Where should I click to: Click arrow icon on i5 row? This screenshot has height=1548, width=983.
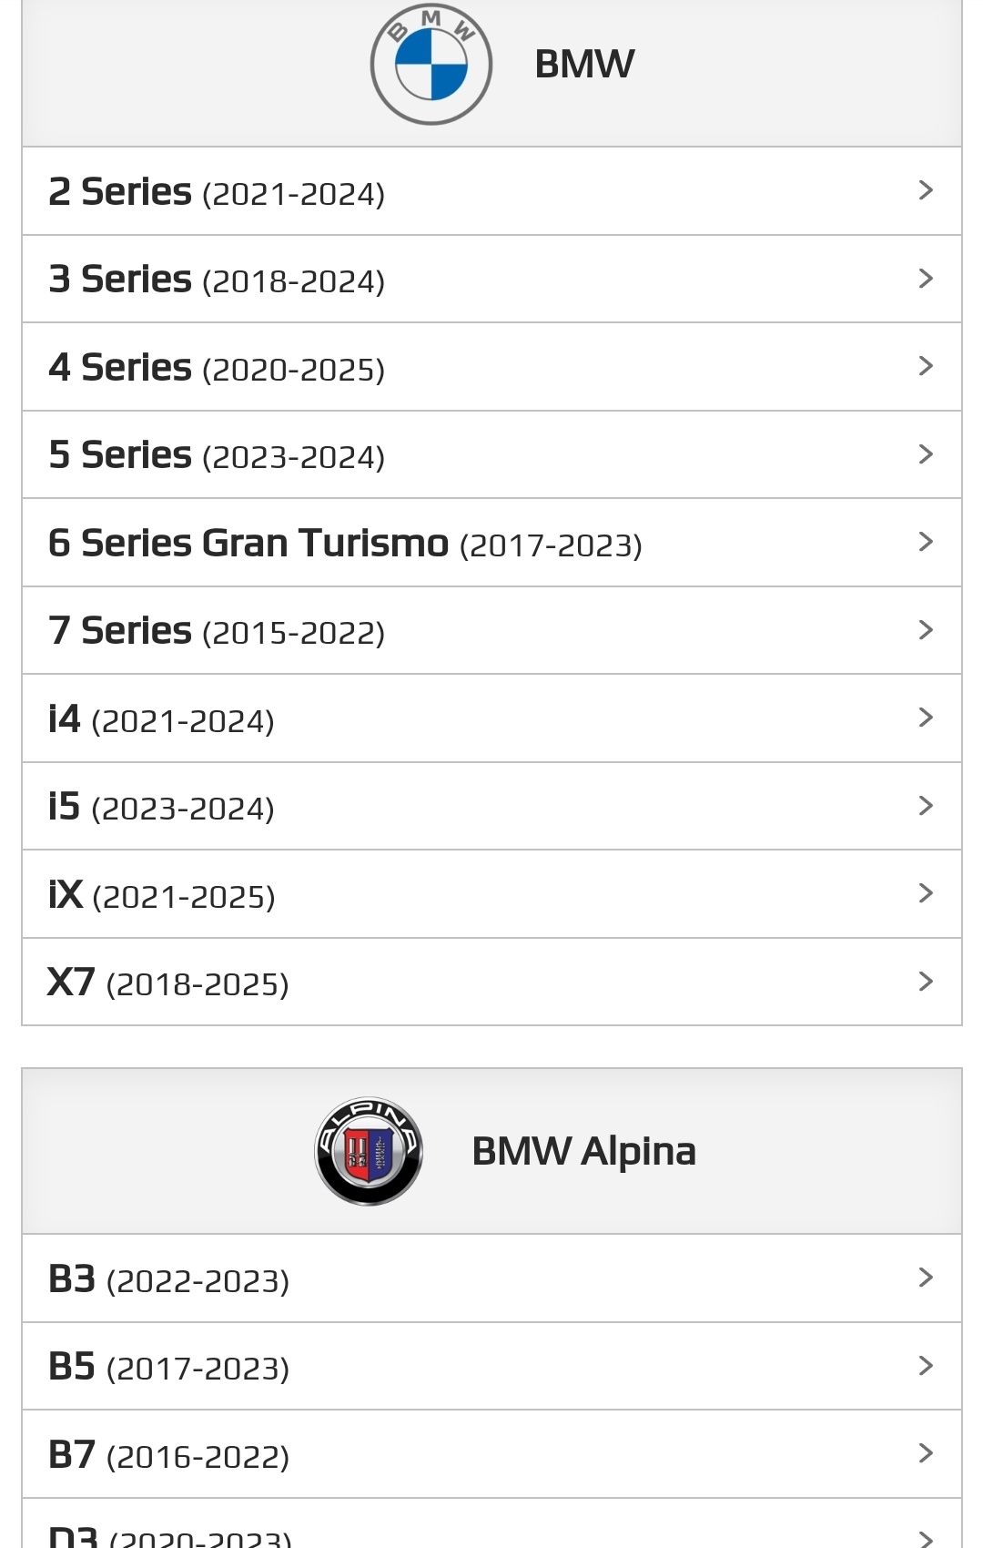(x=926, y=806)
